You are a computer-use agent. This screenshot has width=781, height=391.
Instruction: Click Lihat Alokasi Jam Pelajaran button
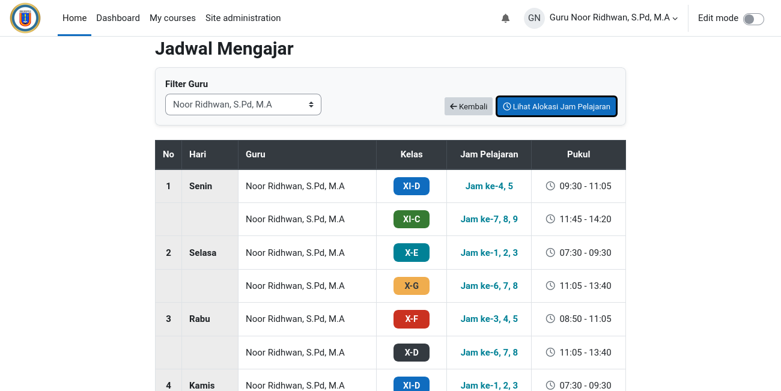(x=556, y=106)
